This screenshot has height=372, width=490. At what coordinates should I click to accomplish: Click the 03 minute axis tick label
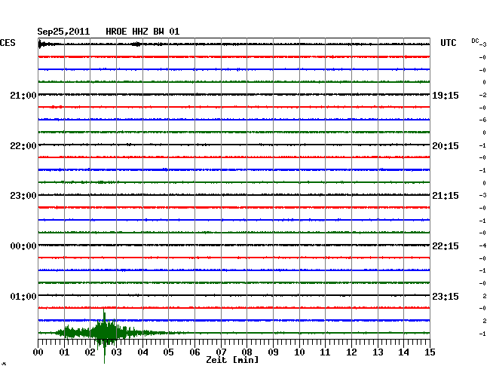(x=116, y=352)
